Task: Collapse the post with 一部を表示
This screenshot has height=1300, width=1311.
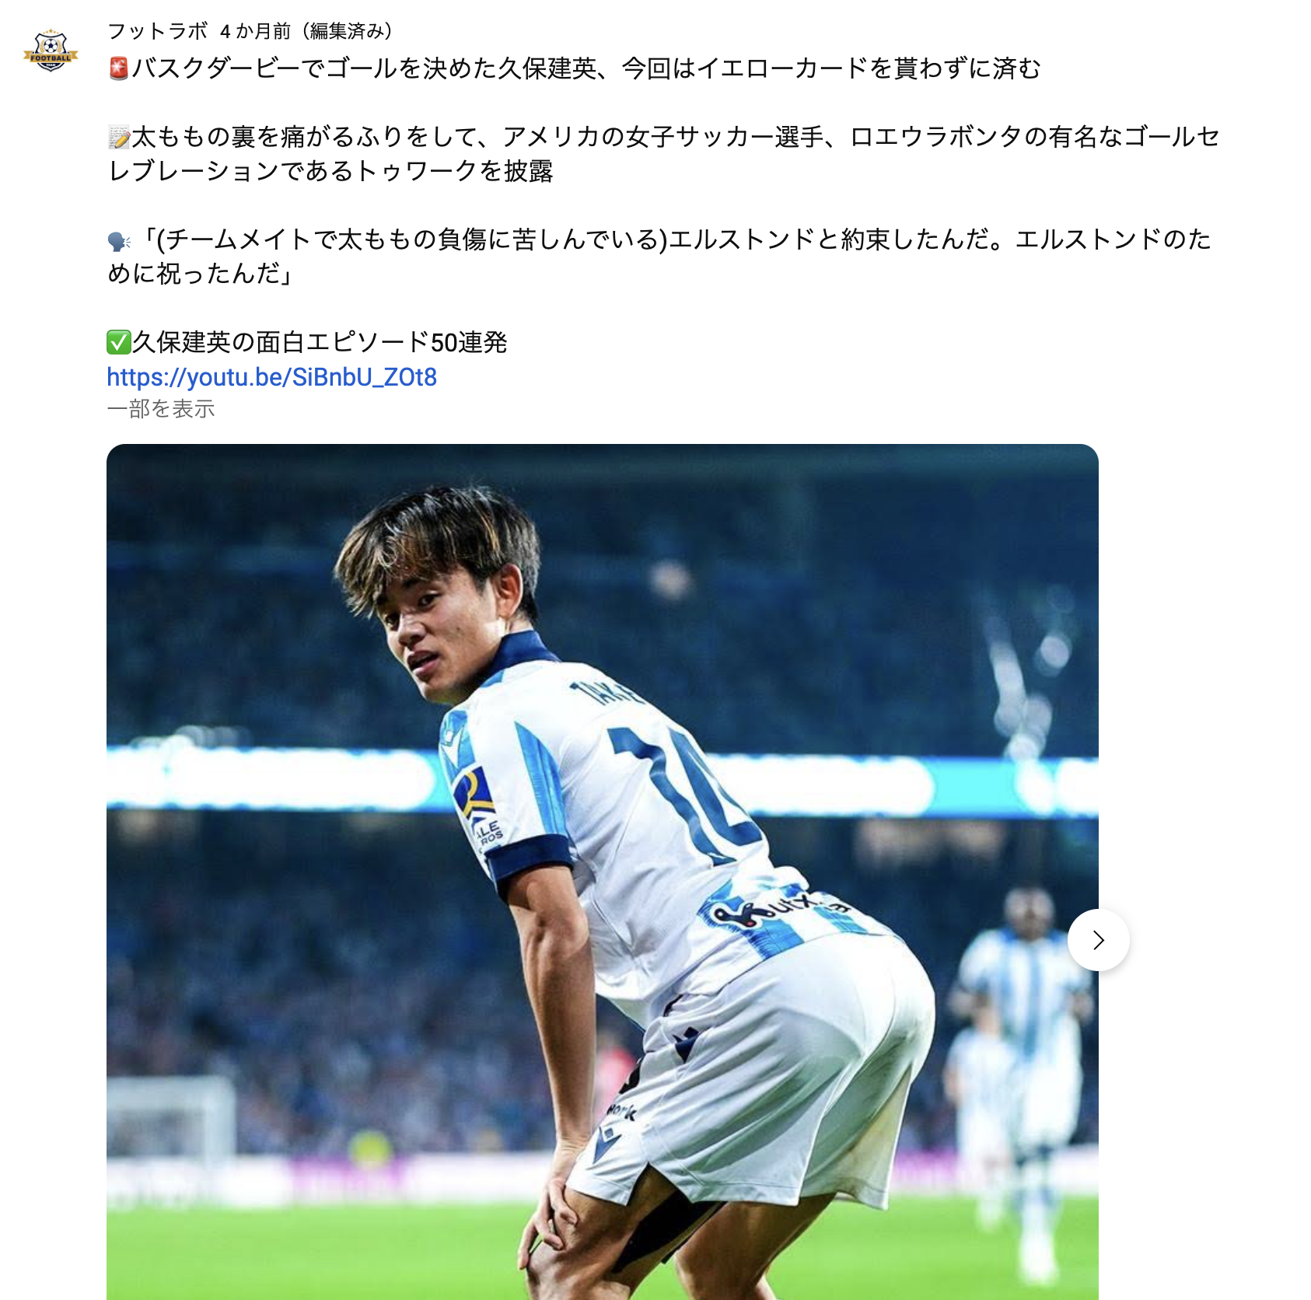Action: 161,409
